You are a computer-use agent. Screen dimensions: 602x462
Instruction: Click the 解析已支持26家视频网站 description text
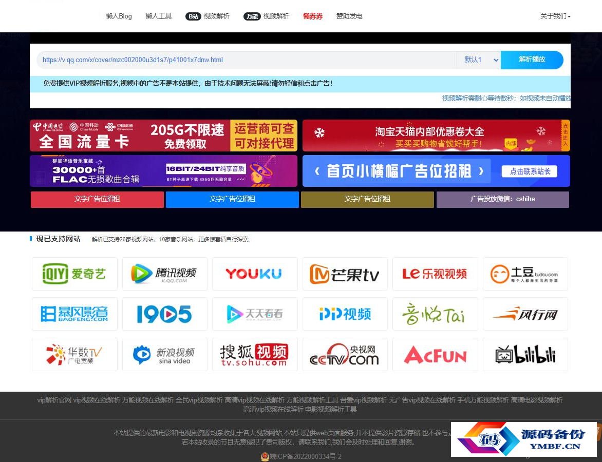172,239
